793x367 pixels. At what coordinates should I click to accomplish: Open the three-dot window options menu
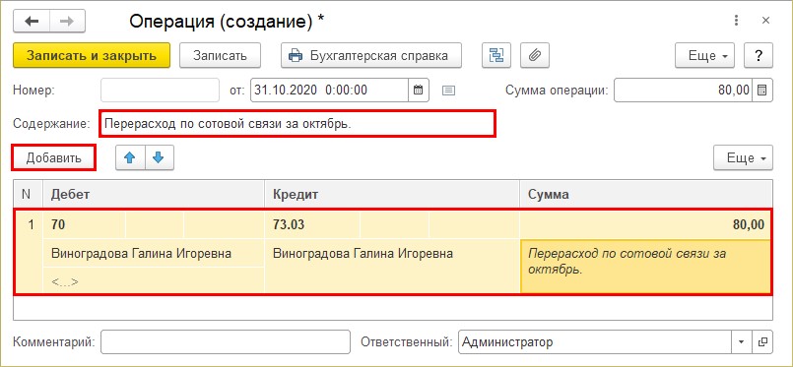pos(737,21)
